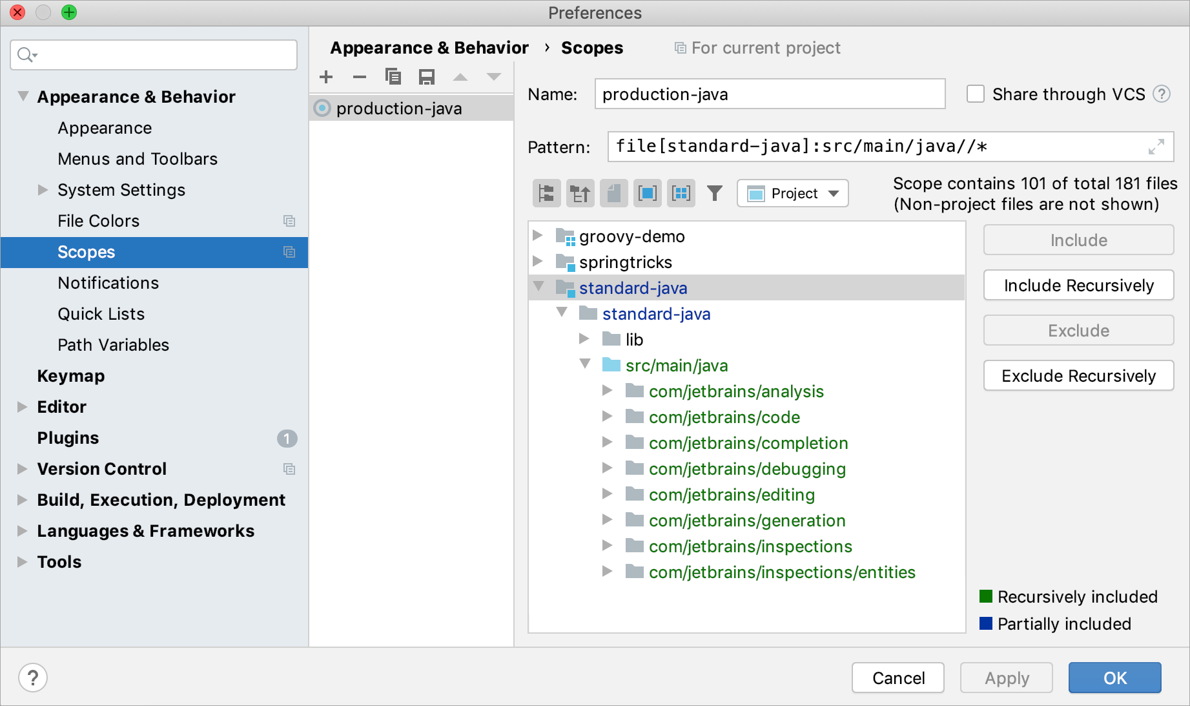Click the Pattern input field
1190x706 pixels.
[x=890, y=147]
